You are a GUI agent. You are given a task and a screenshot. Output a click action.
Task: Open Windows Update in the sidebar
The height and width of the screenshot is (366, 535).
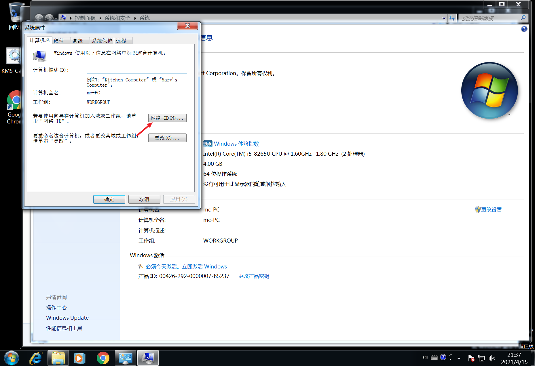point(67,318)
